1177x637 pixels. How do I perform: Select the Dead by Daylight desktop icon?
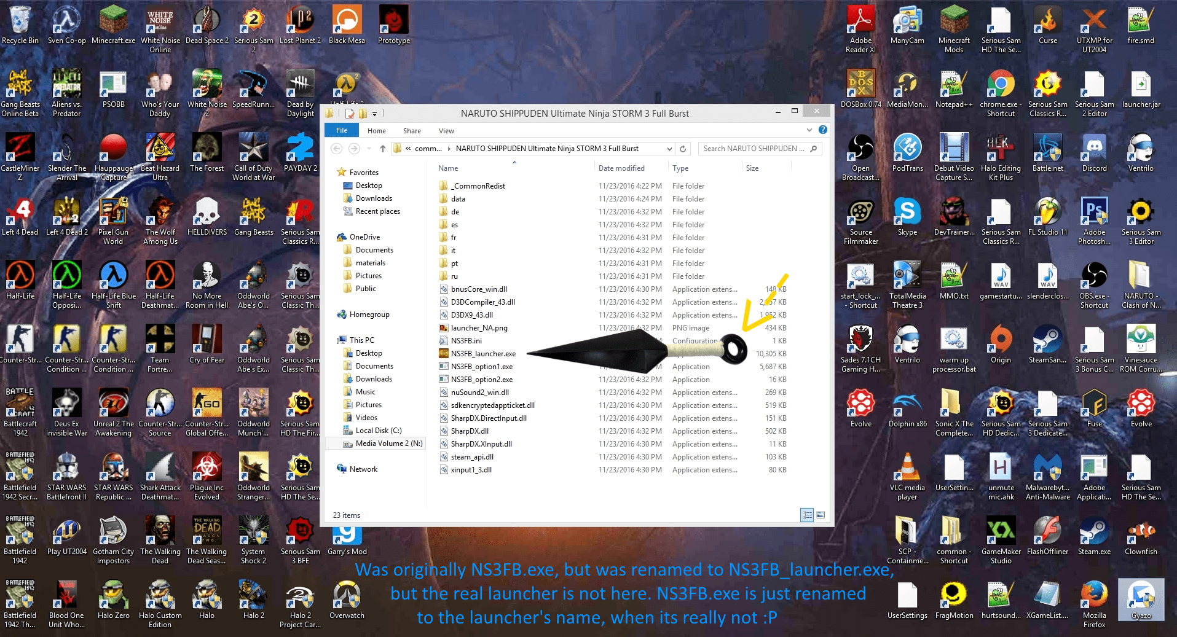(301, 93)
